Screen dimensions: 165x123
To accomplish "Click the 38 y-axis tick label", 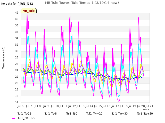I will click(16, 26).
